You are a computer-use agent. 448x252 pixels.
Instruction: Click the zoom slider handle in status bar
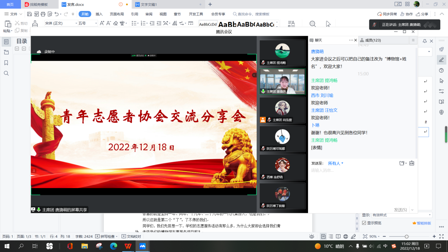[x=407, y=237]
